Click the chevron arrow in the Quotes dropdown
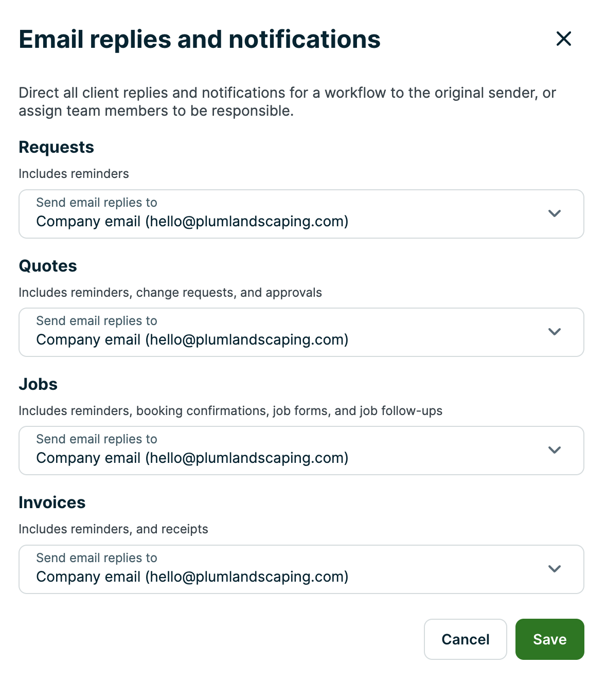Image resolution: width=606 pixels, height=683 pixels. 555,332
